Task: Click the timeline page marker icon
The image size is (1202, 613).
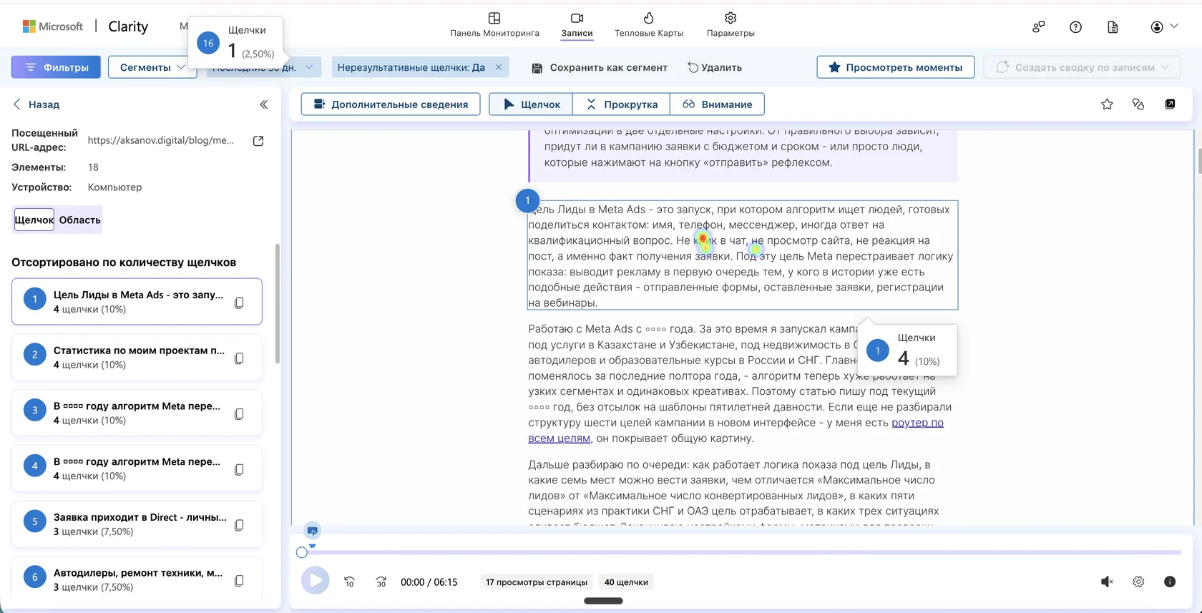Action: point(312,531)
